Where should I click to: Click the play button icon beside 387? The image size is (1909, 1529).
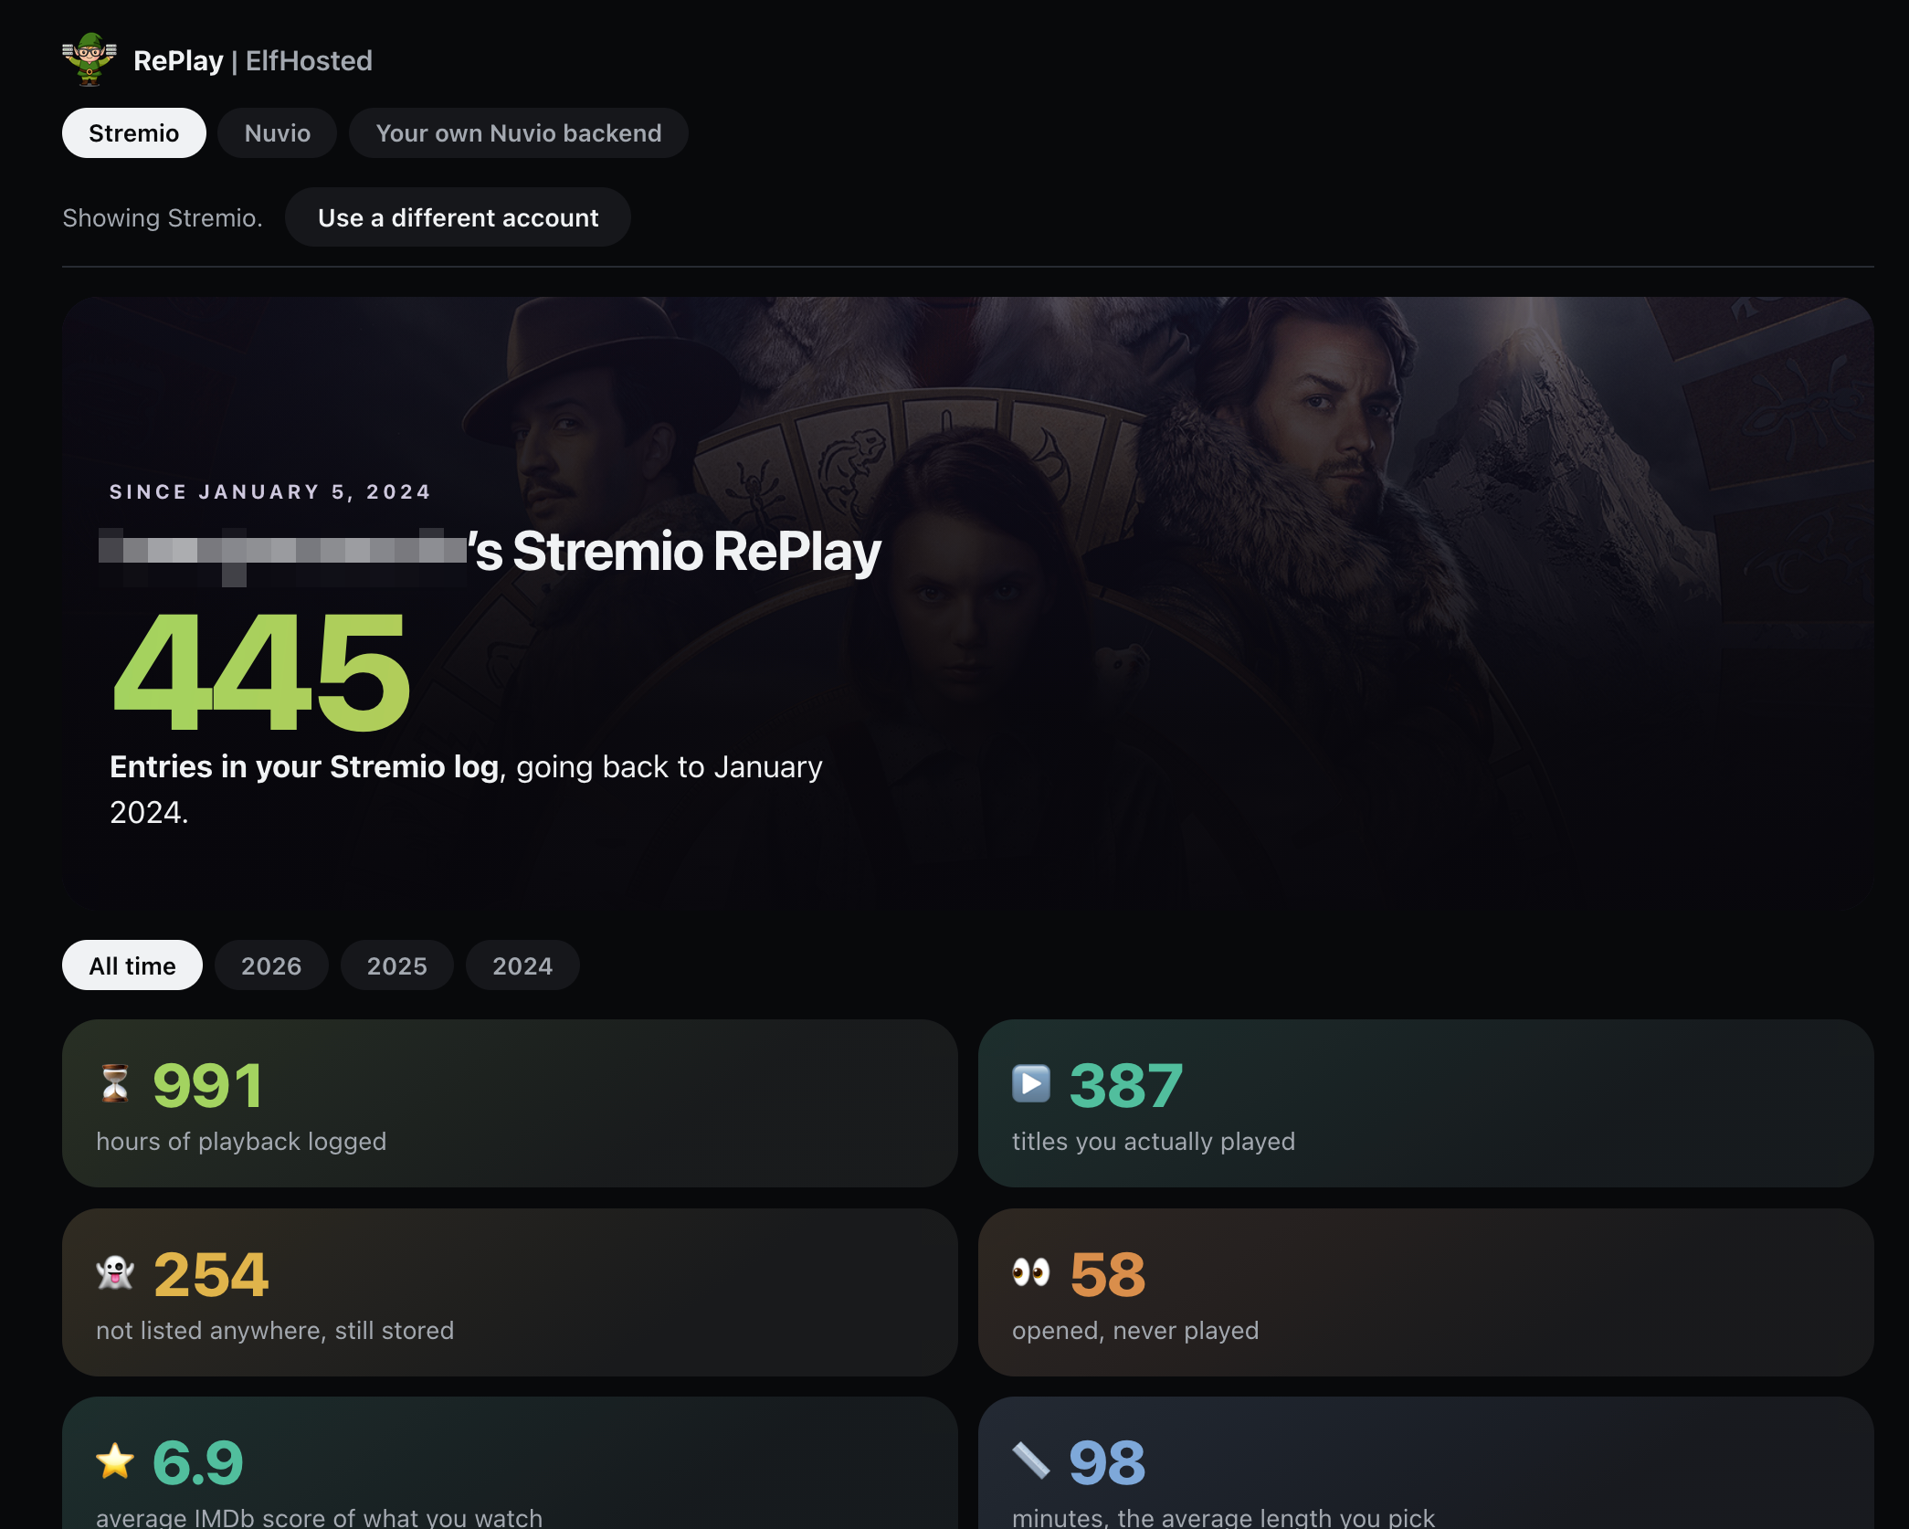point(1031,1084)
